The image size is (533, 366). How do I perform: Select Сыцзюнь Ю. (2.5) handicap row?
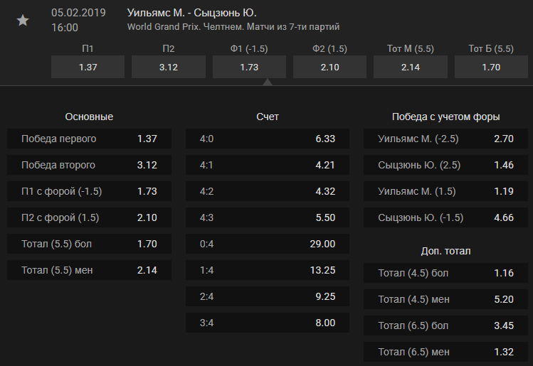[x=445, y=165]
